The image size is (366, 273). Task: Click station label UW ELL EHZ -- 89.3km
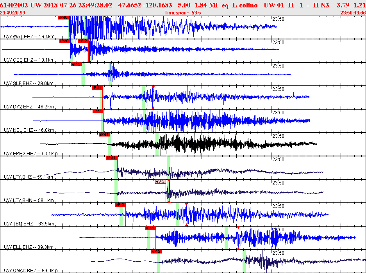tap(29, 247)
